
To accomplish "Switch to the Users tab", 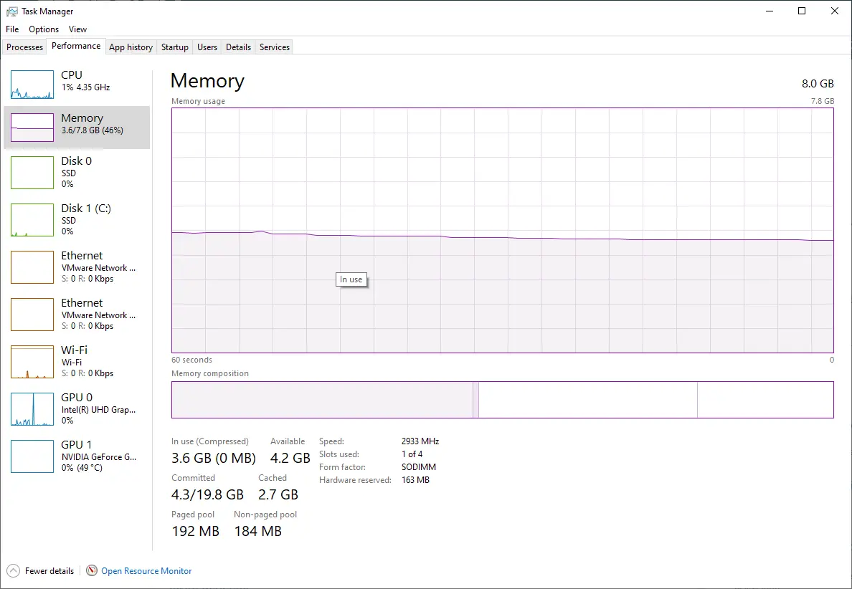I will coord(207,47).
